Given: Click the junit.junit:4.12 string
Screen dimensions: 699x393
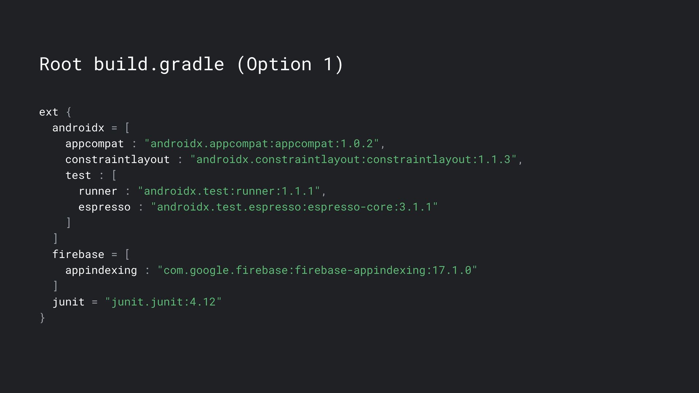Looking at the screenshot, I should coord(163,302).
